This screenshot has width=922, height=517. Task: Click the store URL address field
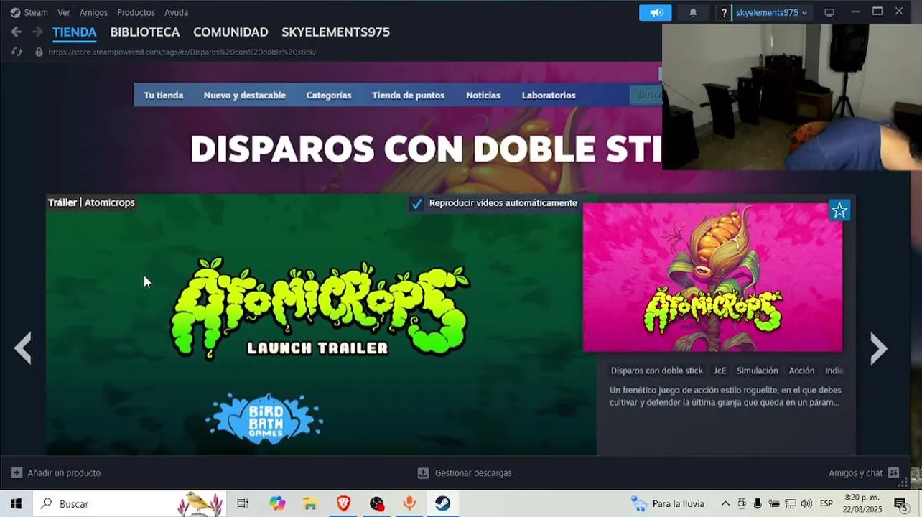182,52
